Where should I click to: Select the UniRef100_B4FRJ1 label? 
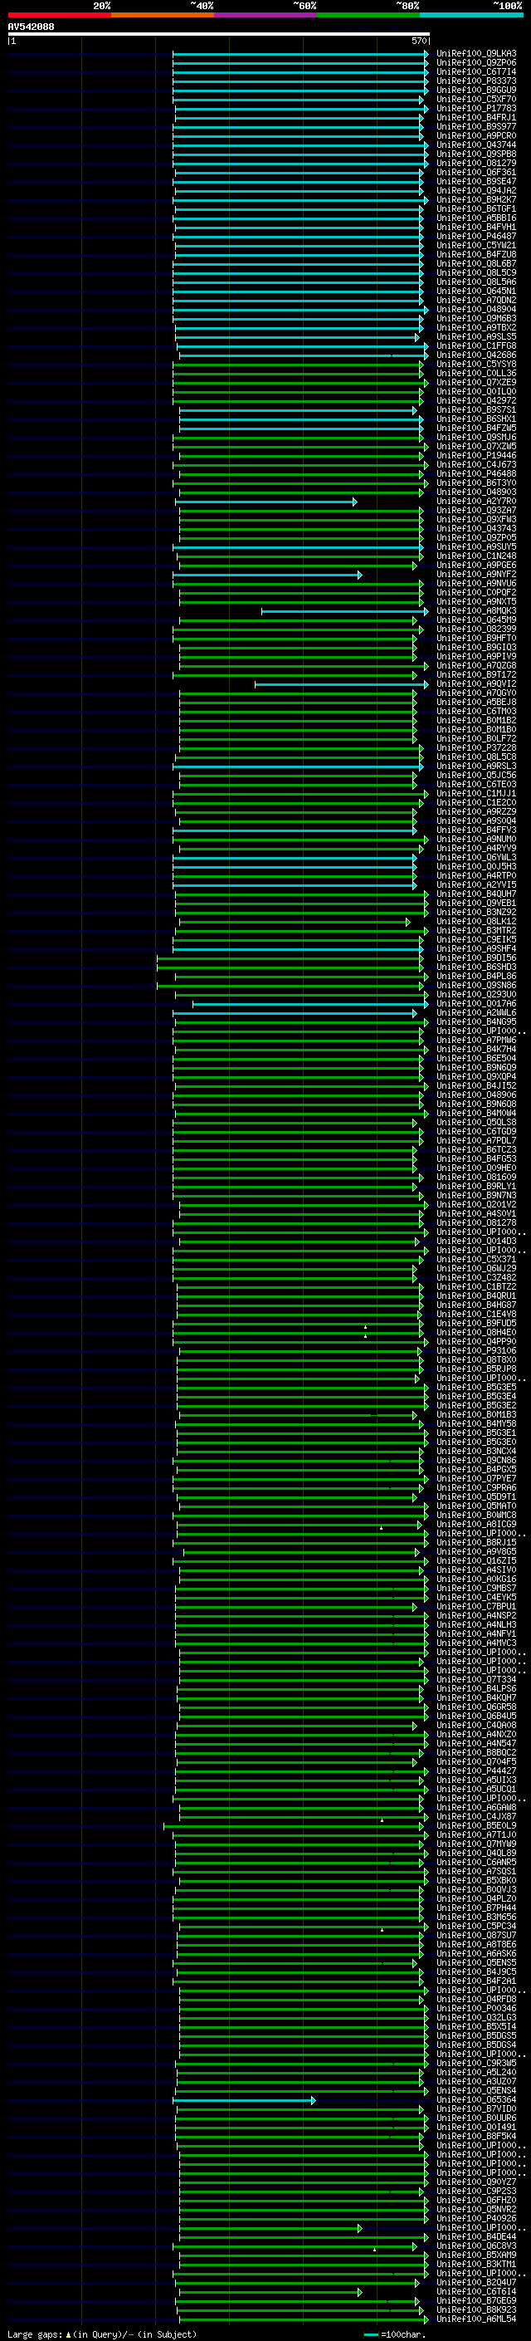click(x=476, y=117)
